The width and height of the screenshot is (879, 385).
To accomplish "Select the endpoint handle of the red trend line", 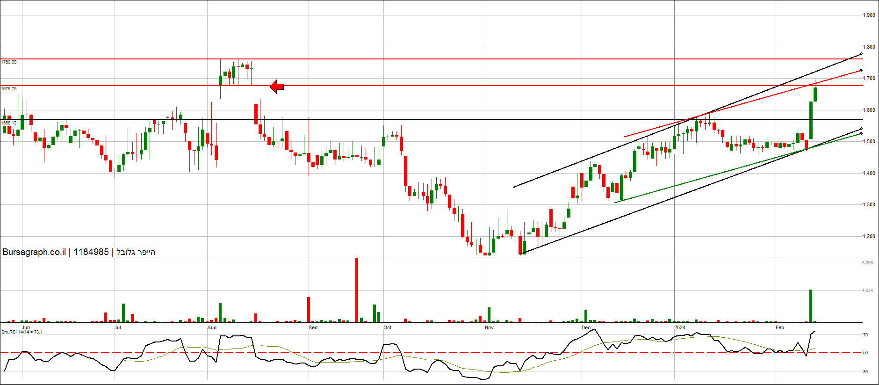I will [861, 71].
